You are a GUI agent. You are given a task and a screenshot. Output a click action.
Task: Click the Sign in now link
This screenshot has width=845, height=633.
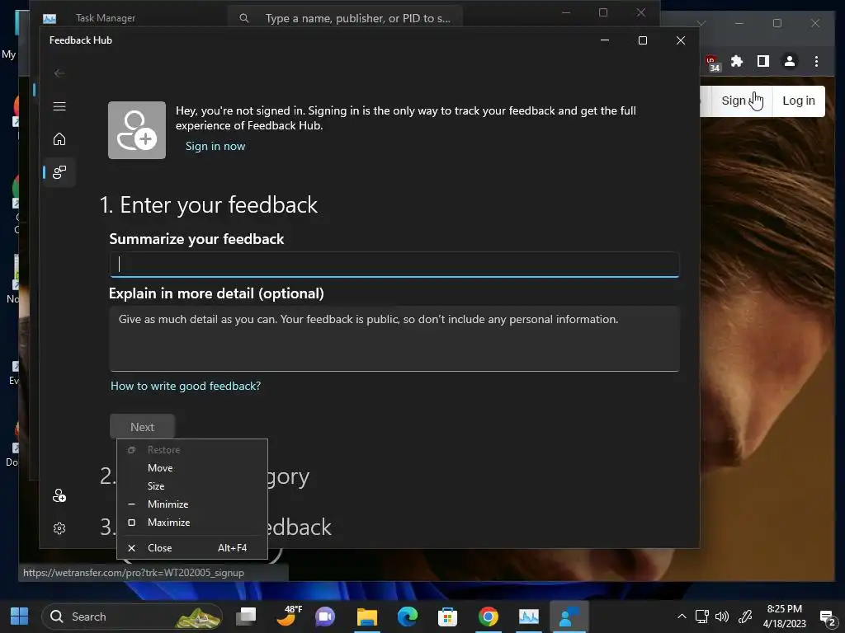(215, 147)
